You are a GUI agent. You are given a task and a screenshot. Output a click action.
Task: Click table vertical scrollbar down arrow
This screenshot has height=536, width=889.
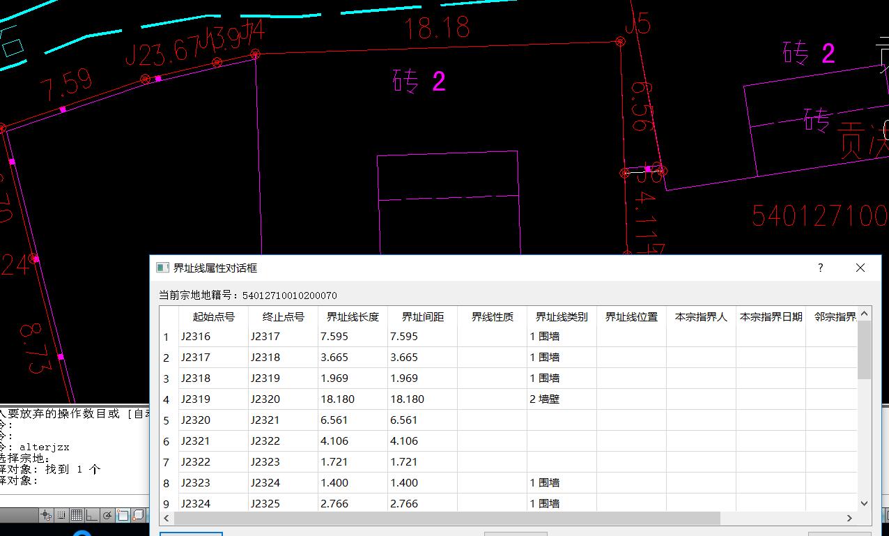click(x=864, y=503)
